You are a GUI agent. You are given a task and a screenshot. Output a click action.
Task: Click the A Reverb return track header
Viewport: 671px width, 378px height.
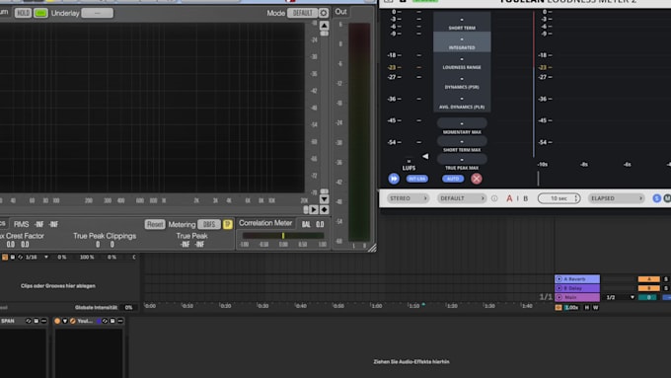pyautogui.click(x=577, y=279)
